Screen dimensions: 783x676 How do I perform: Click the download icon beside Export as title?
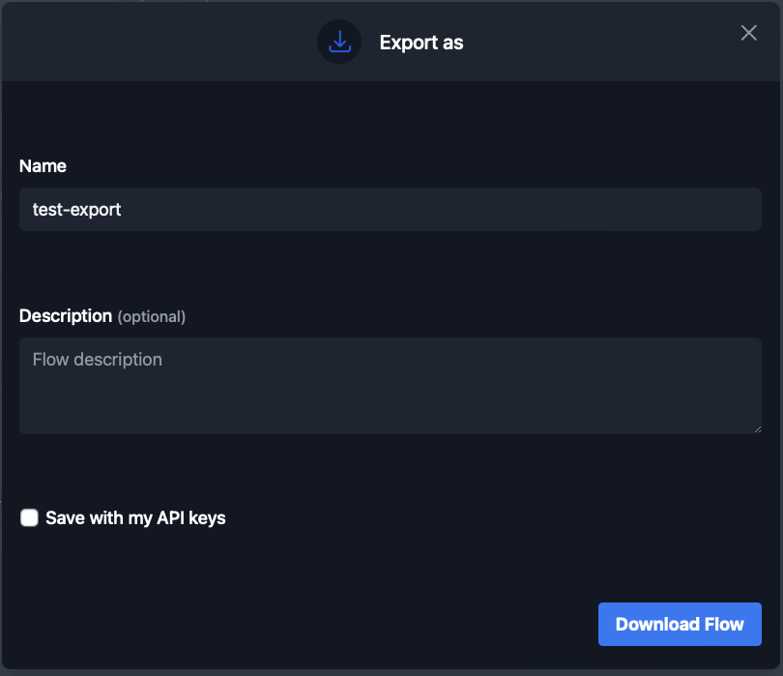339,41
